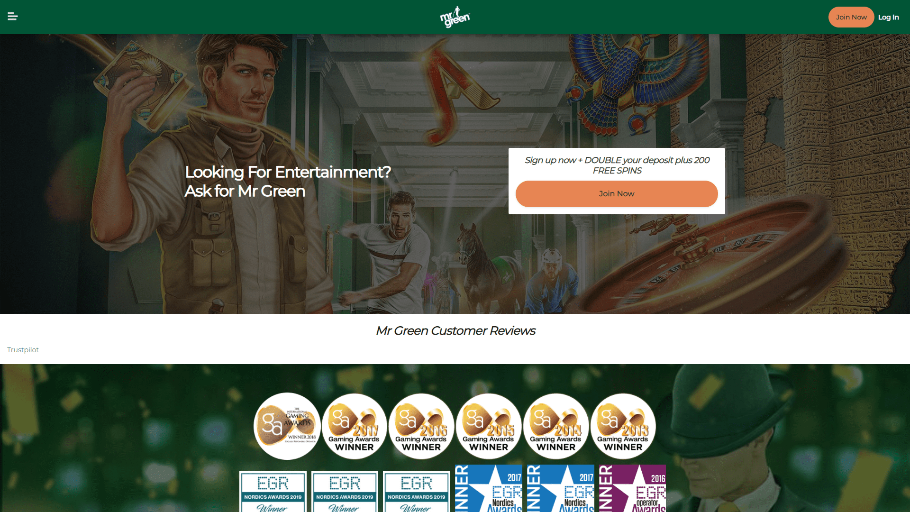This screenshot has height=512, width=910.
Task: Click Gaming Awards 2015 winner badge
Action: 489,426
